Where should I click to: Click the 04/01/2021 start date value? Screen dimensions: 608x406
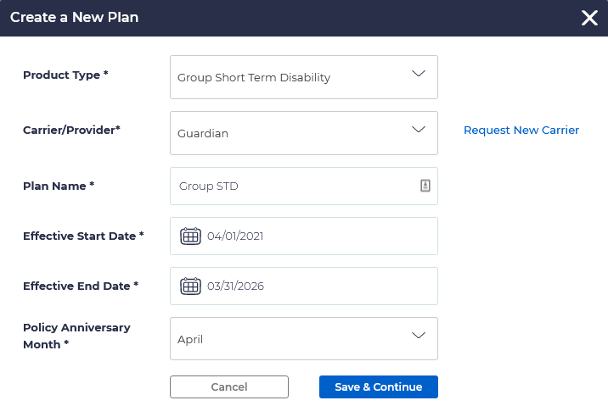(235, 236)
